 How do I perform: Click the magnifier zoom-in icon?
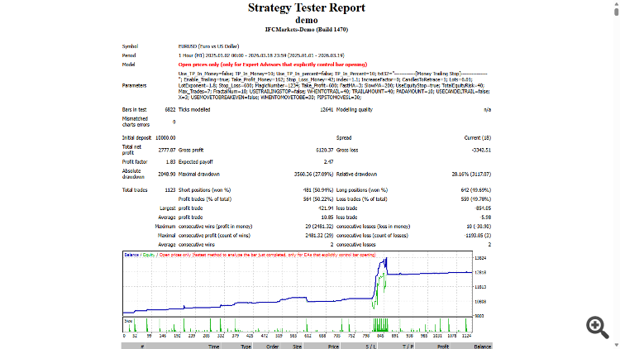(x=598, y=327)
